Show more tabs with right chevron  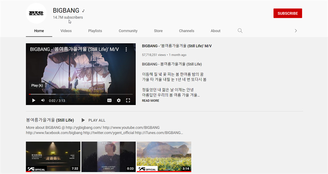(296, 31)
